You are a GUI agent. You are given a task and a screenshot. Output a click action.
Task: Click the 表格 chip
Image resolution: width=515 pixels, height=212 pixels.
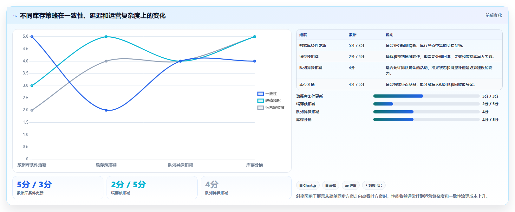point(331,185)
